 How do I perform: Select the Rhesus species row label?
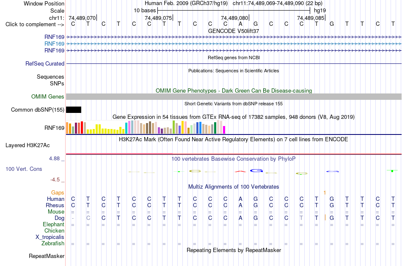55,205
